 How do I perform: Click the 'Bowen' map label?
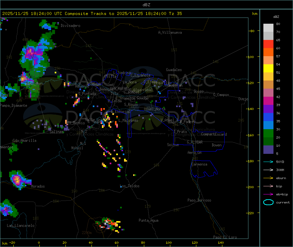217,145
